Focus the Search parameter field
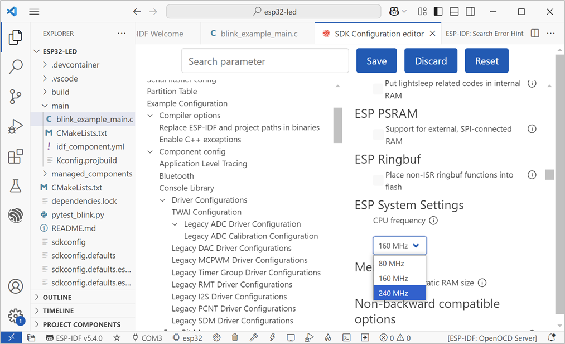 [265, 61]
